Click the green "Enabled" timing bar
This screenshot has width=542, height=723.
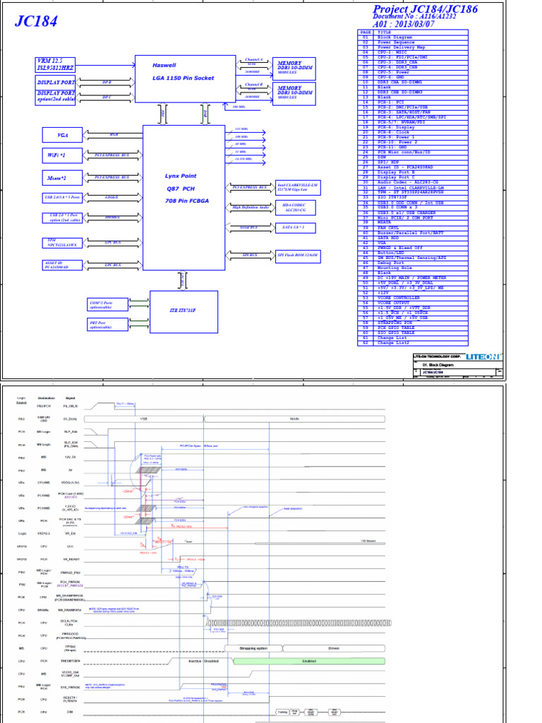point(309,661)
